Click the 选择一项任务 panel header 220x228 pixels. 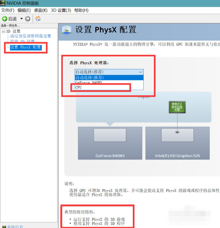tap(10, 26)
